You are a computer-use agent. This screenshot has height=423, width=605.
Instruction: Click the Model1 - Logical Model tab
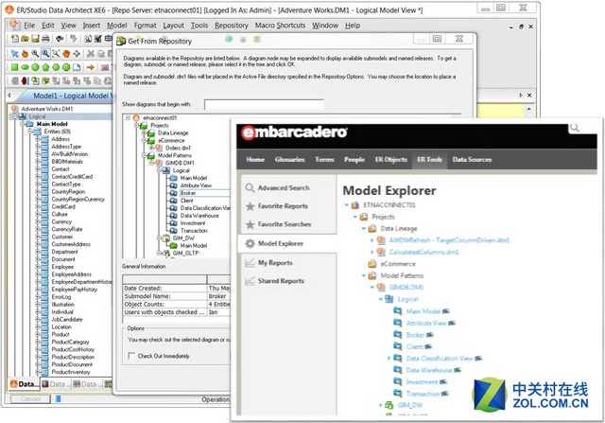(x=72, y=96)
